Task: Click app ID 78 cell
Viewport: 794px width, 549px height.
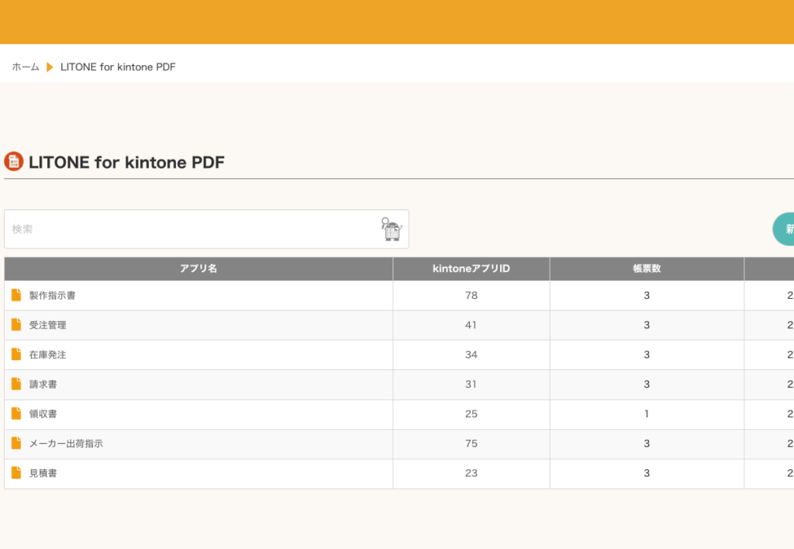Action: [471, 295]
